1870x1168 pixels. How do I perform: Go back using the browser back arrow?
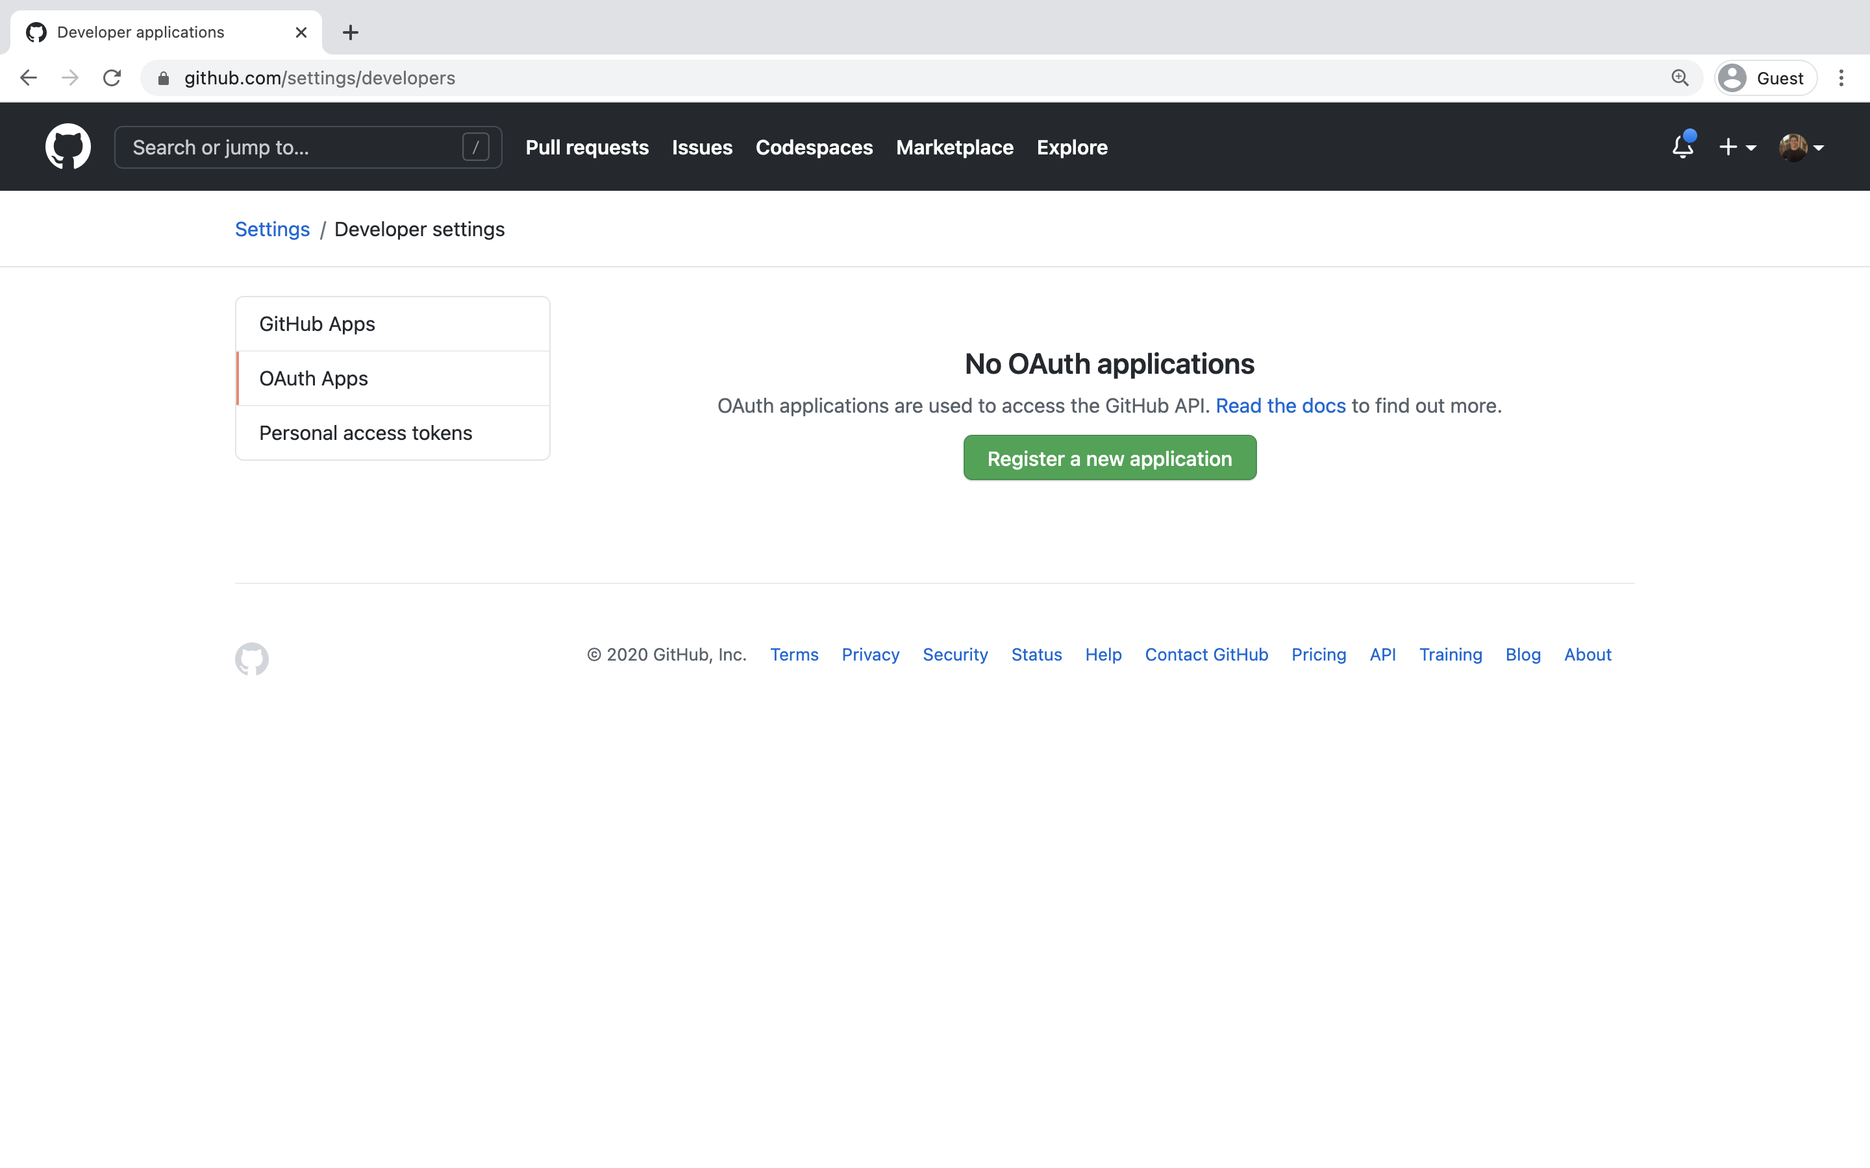[28, 77]
